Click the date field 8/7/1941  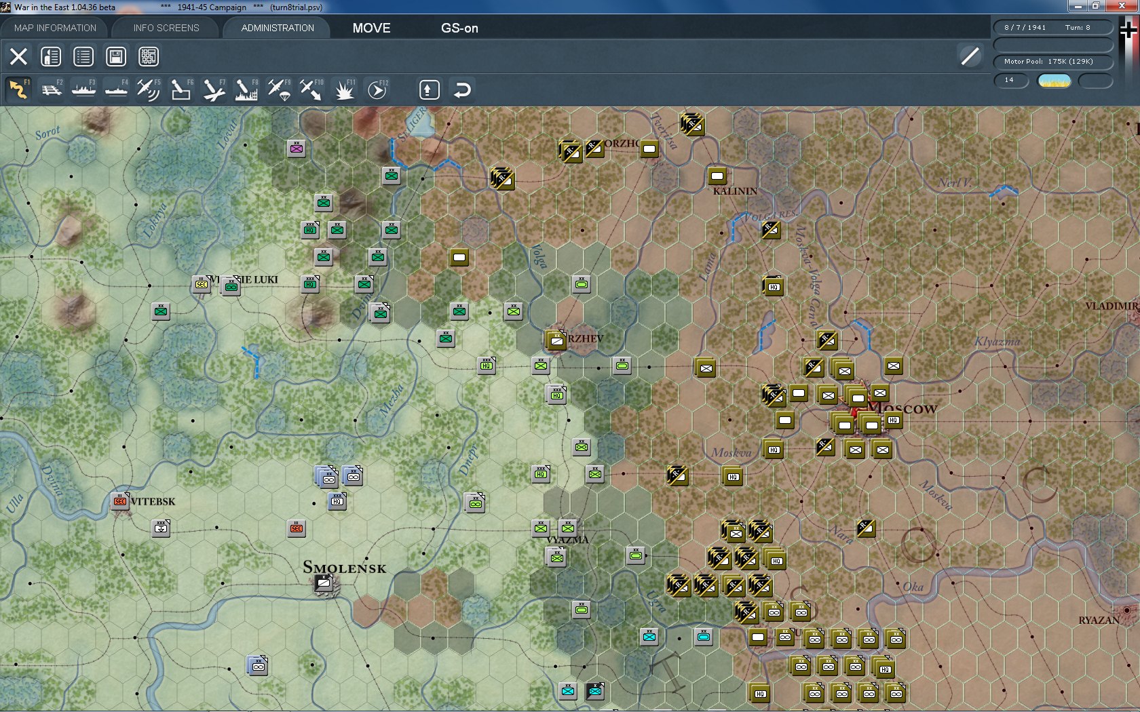click(1025, 27)
